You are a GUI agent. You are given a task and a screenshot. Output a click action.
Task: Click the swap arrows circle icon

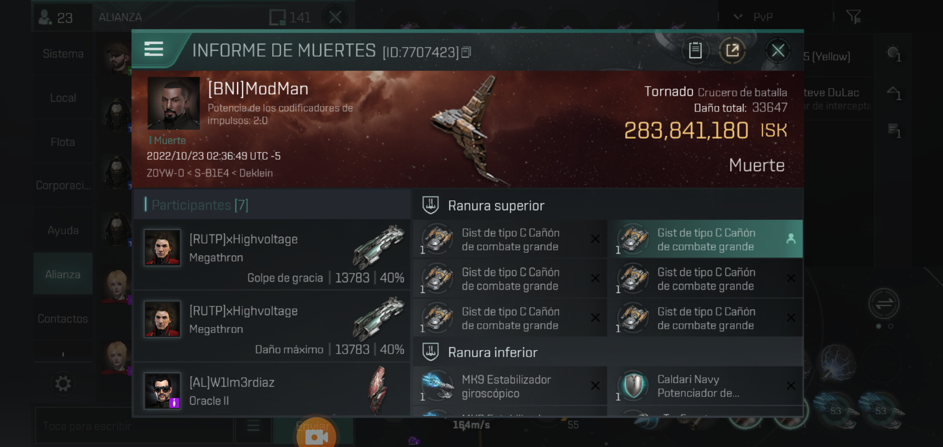point(884,303)
